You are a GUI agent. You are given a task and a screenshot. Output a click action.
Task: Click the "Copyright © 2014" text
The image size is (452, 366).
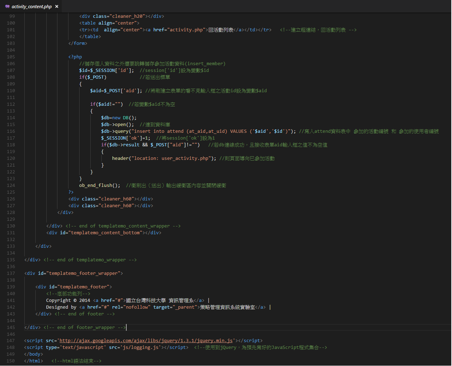click(x=68, y=300)
